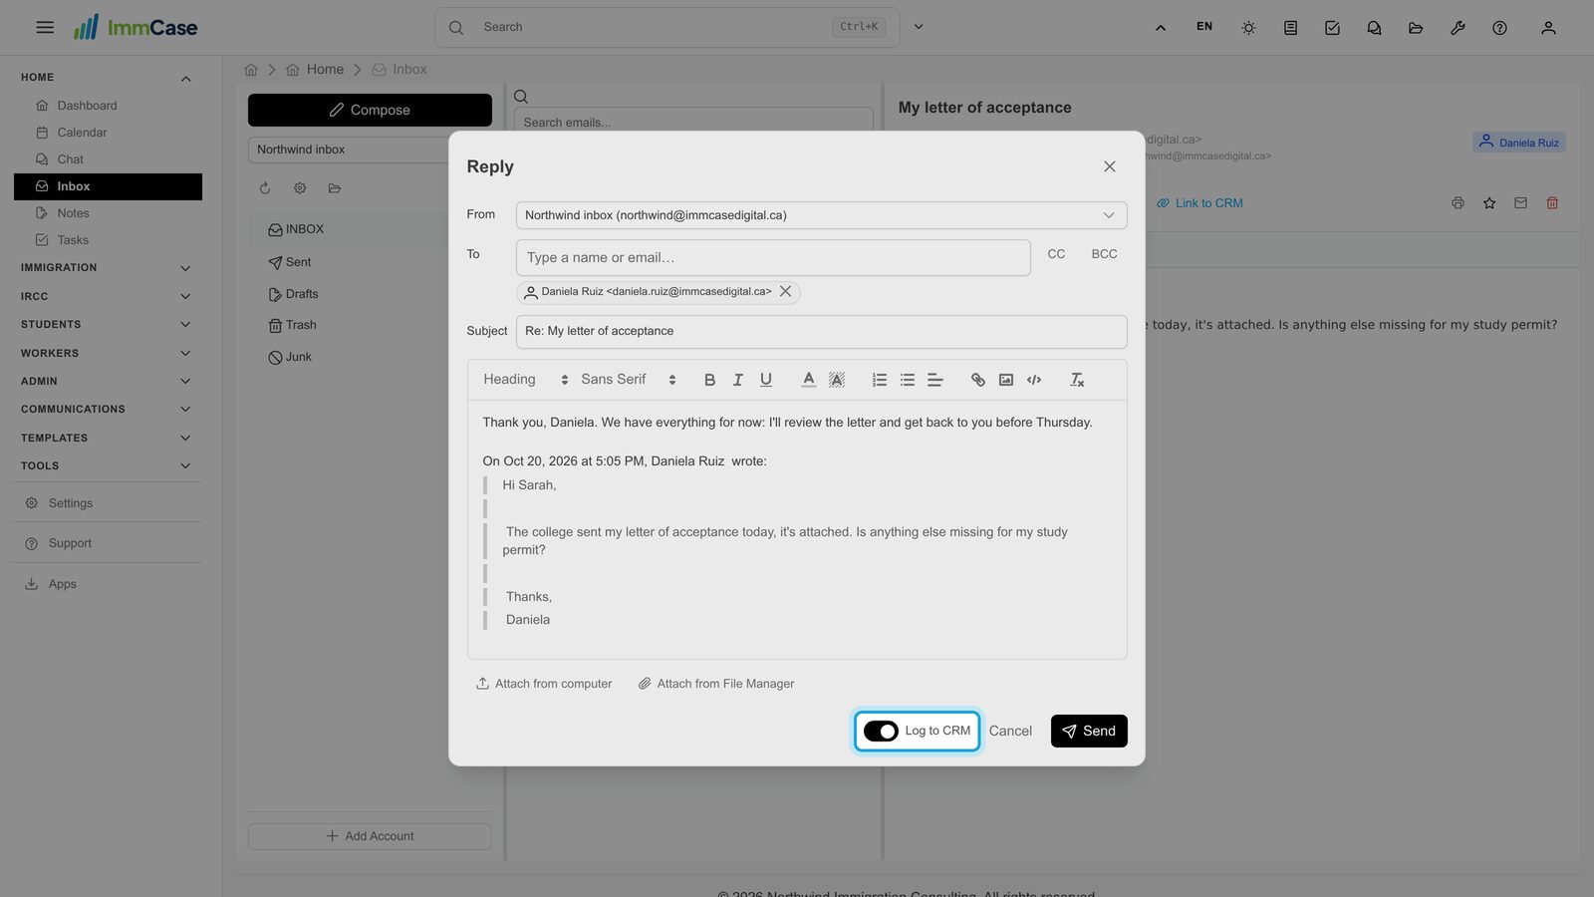
Task: Open the From account dropdown
Action: (821, 215)
